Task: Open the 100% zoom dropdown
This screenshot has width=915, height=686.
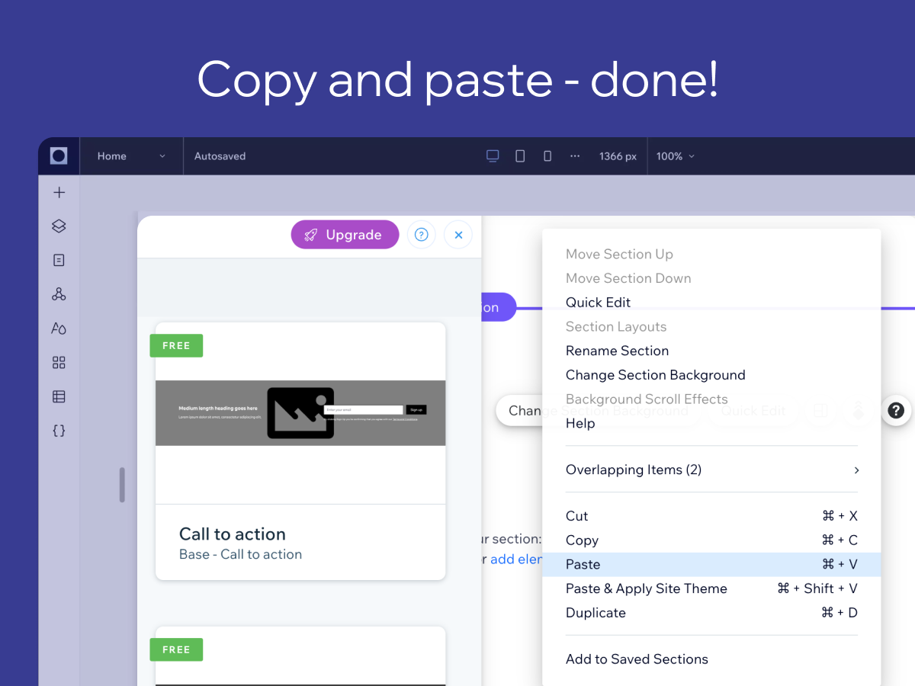Action: point(676,156)
